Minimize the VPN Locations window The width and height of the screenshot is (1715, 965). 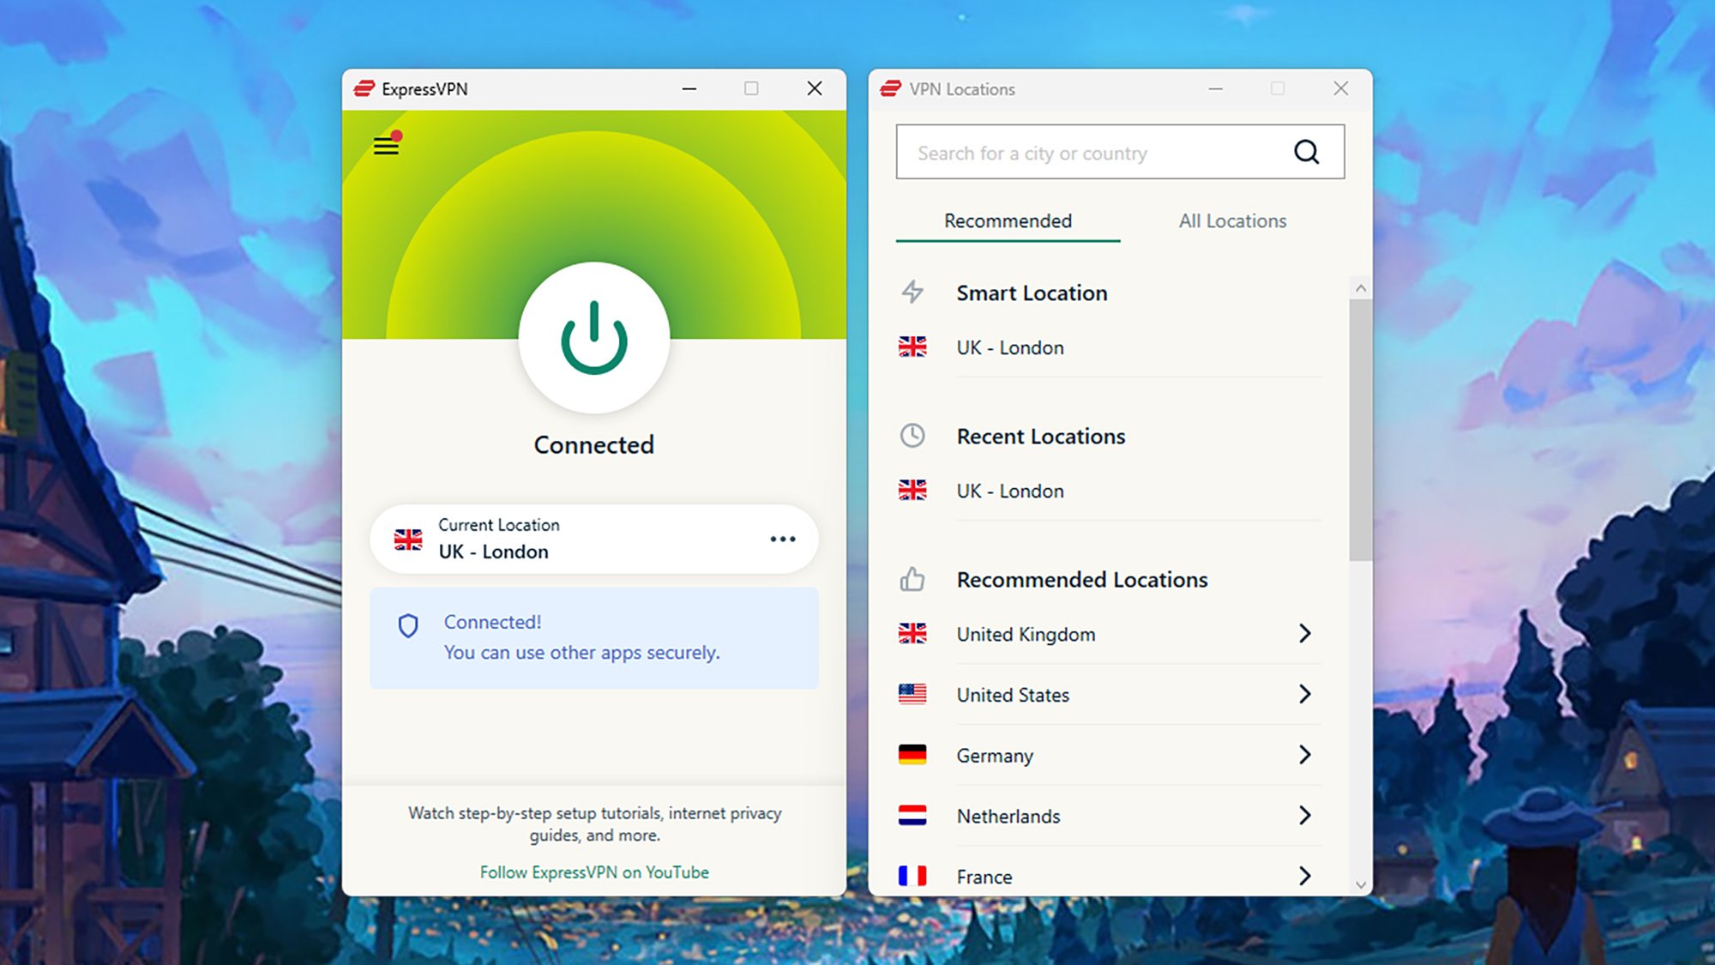[x=1215, y=88]
